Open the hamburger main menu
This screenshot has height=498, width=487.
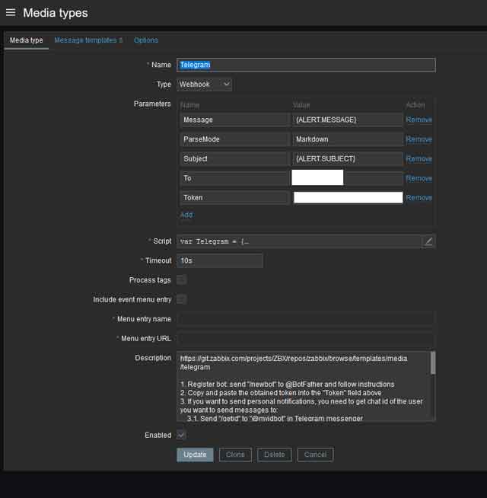(11, 13)
